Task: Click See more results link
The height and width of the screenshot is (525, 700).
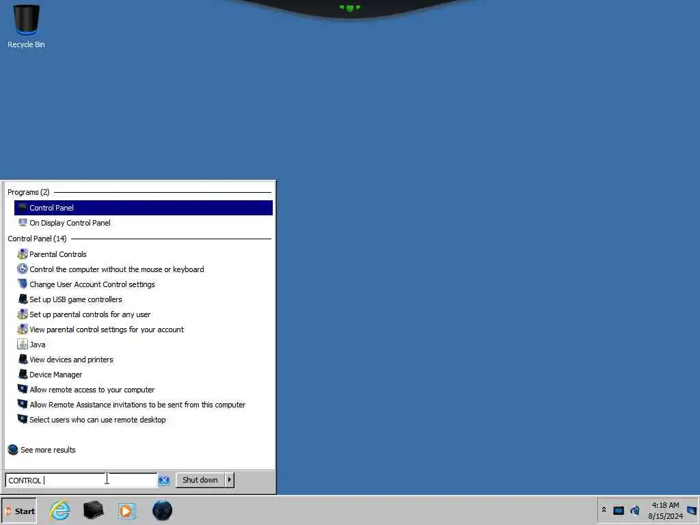Action: tap(48, 450)
